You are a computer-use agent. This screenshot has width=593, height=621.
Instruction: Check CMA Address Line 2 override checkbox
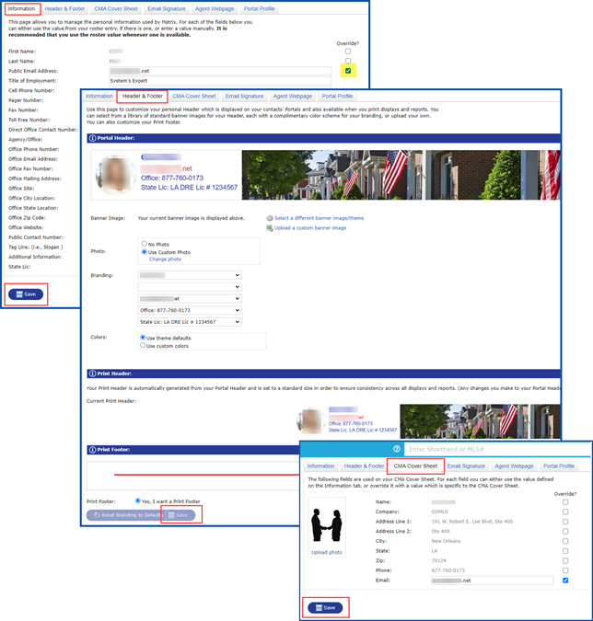[565, 532]
